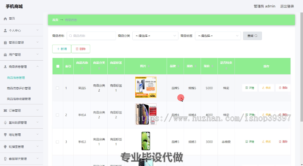Click sort icon under 商品标签 header
The image size is (303, 166).
116,68
